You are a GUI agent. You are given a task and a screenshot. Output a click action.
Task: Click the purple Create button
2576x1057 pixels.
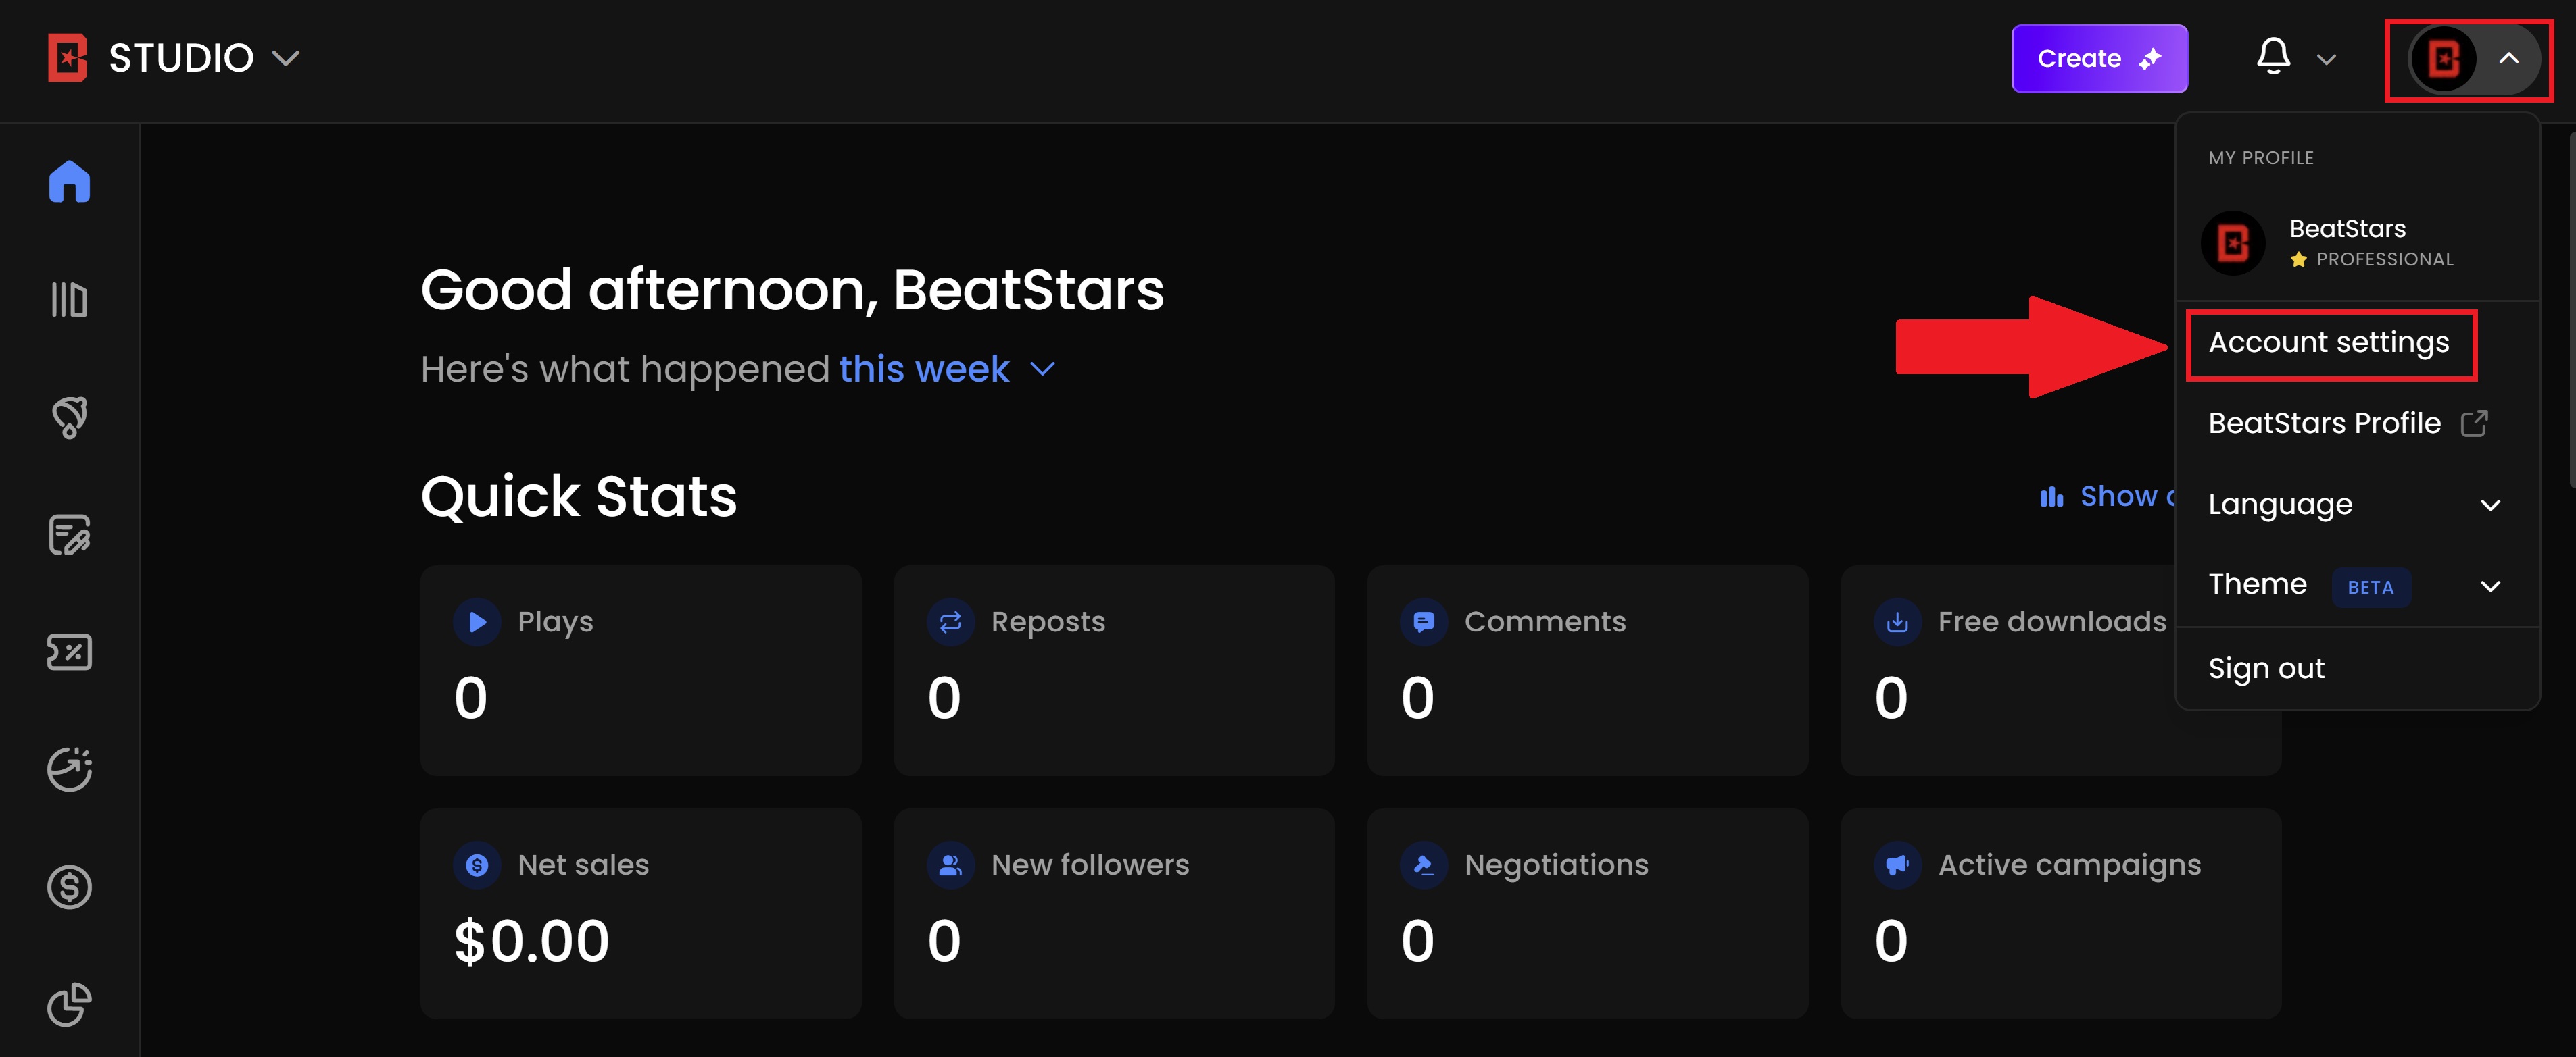pyautogui.click(x=2099, y=59)
